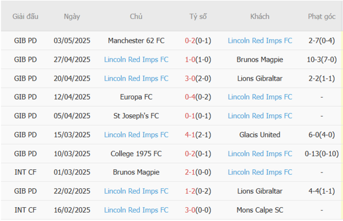Image resolution: width=343 pixels, height=221 pixels.
Task: Click the 0-13(0-10) corner kick stat
Action: [321, 153]
